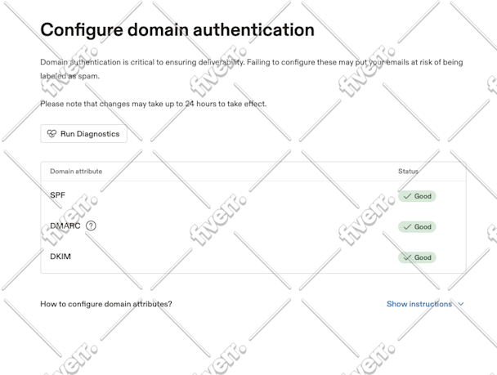Screen dimensions: 497x375
Task: Click the Run Diagnostics button
Action: (83, 134)
